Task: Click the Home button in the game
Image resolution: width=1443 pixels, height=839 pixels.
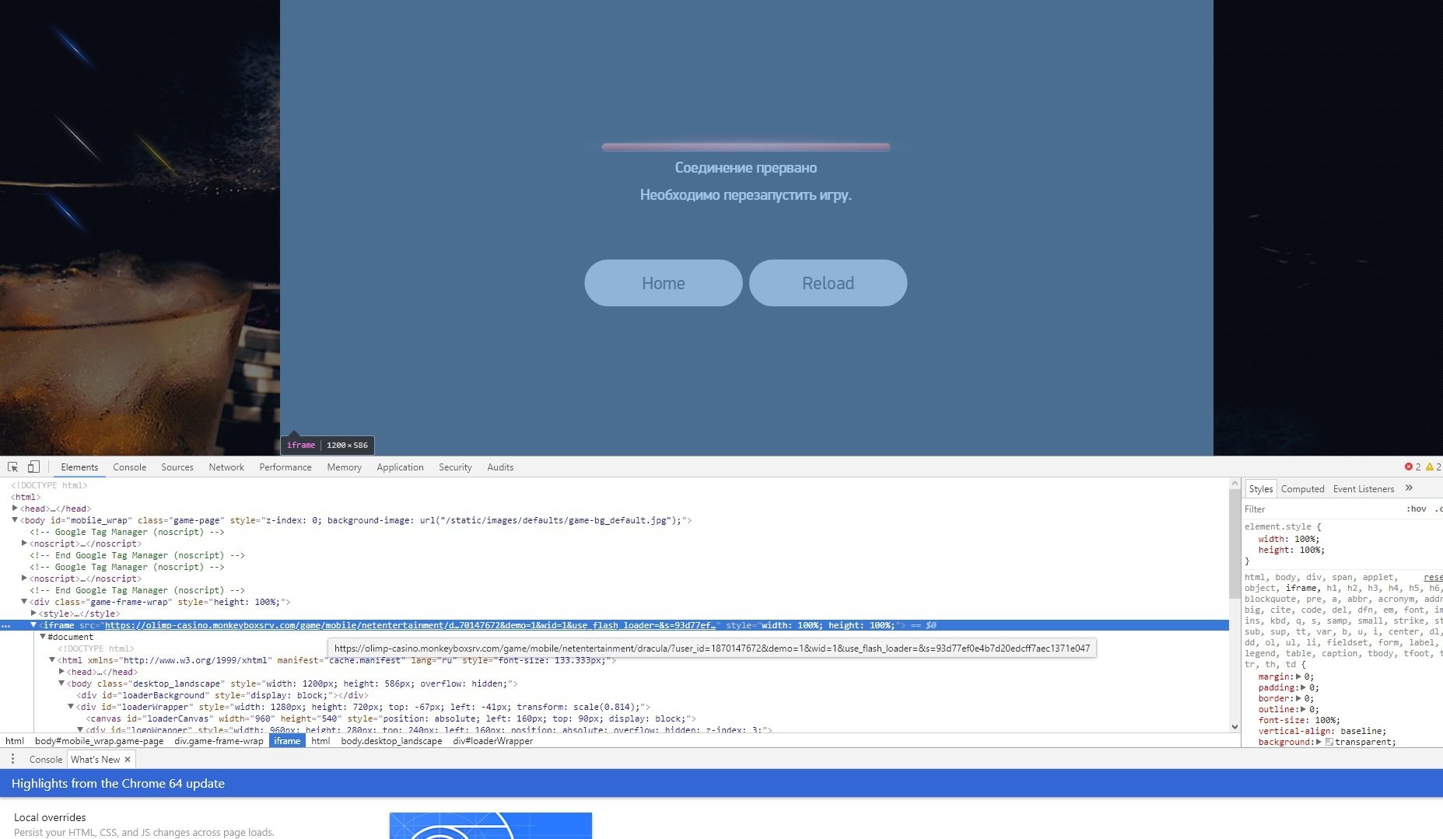Action: click(664, 283)
